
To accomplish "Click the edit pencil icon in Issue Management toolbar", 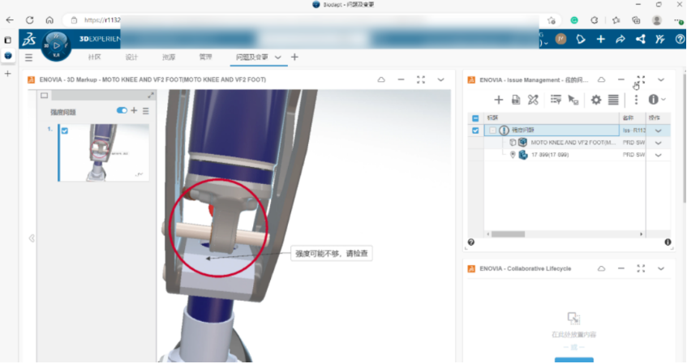I will click(533, 100).
